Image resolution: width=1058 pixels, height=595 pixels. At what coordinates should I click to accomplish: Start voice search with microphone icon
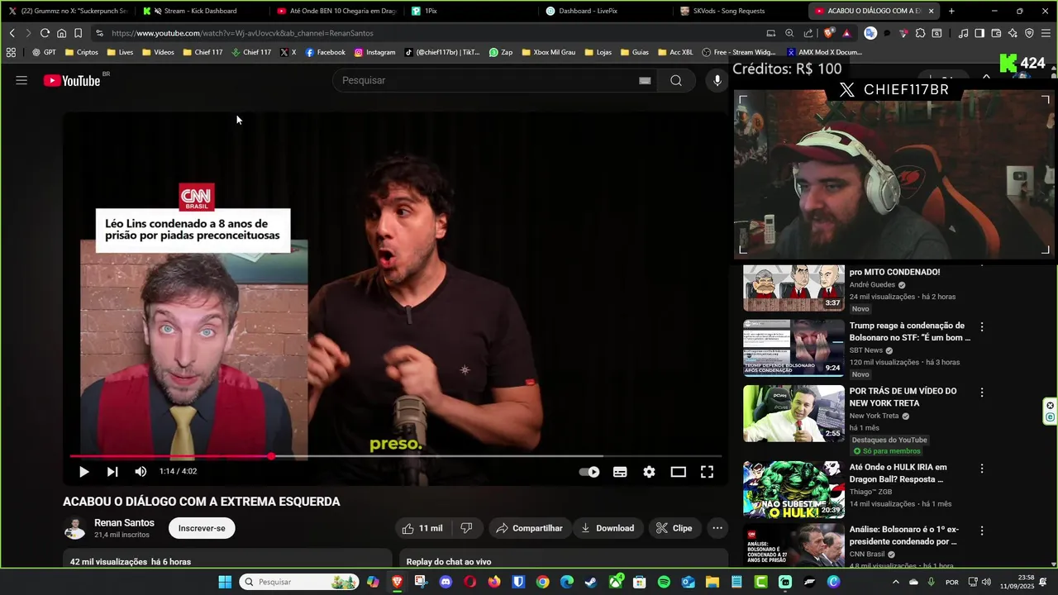pos(717,80)
